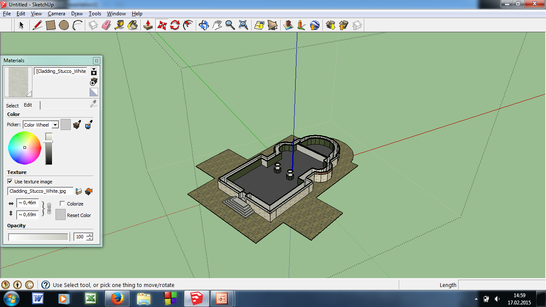This screenshot has width=546, height=307.
Task: Click the Sample Paint eyedropper
Action: pos(93,104)
